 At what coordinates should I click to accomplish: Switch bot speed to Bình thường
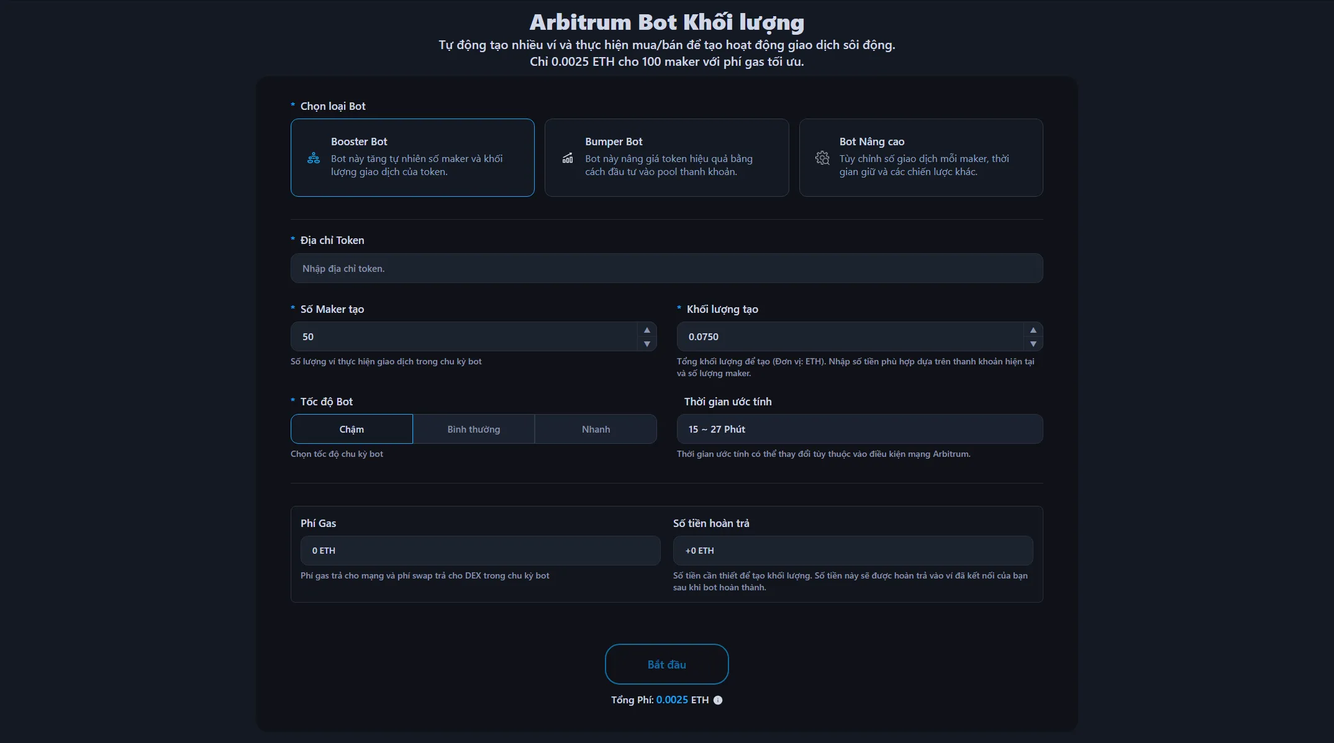473,429
